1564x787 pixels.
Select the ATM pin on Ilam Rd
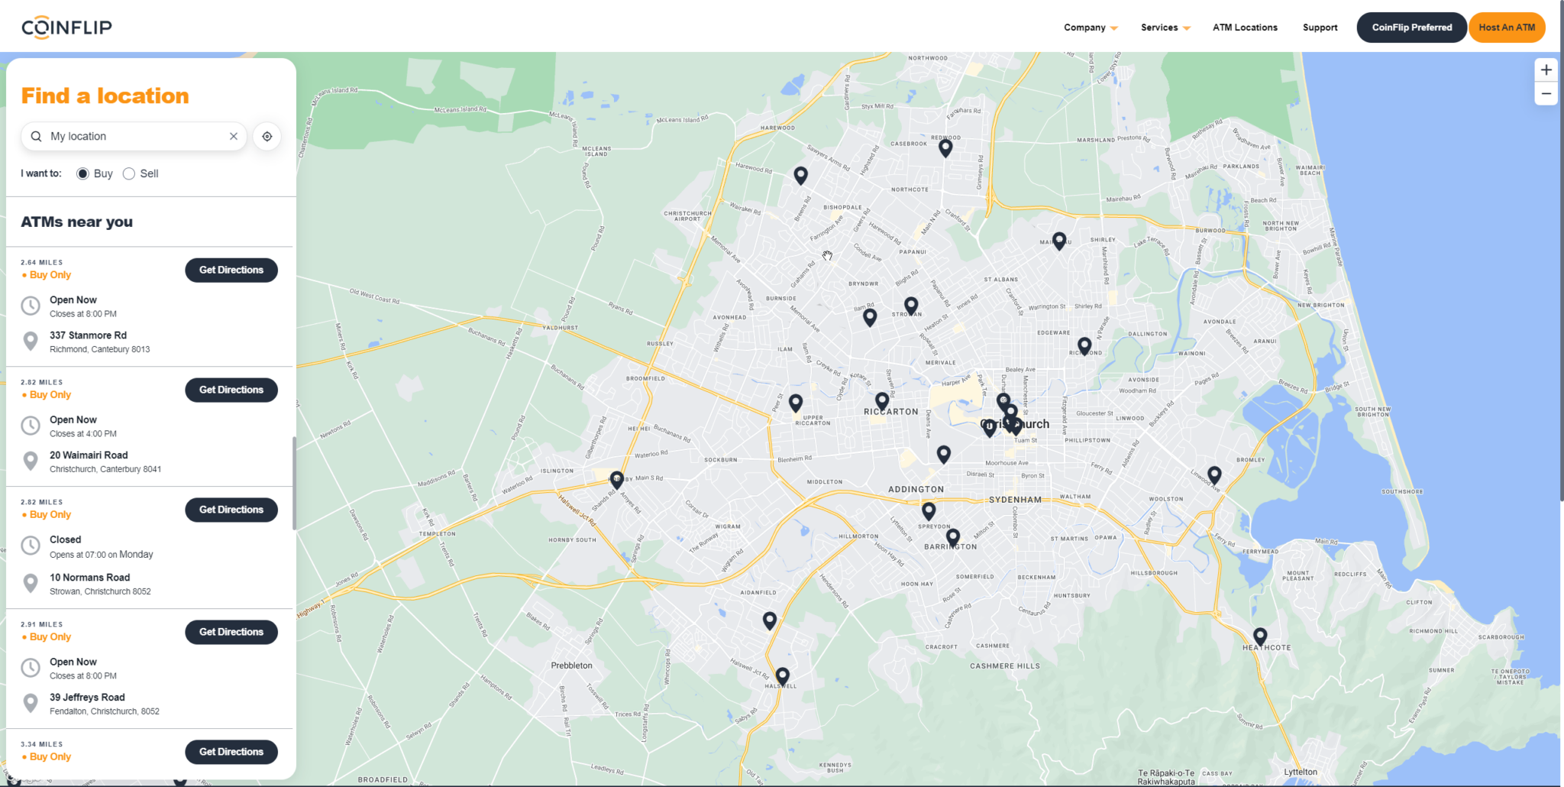tap(870, 317)
